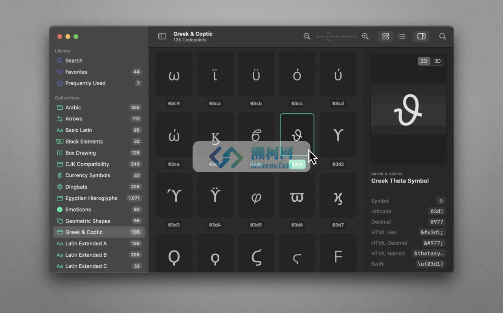This screenshot has width=503, height=313.
Task: Open Frequently Used in the sidebar
Action: coord(99,83)
